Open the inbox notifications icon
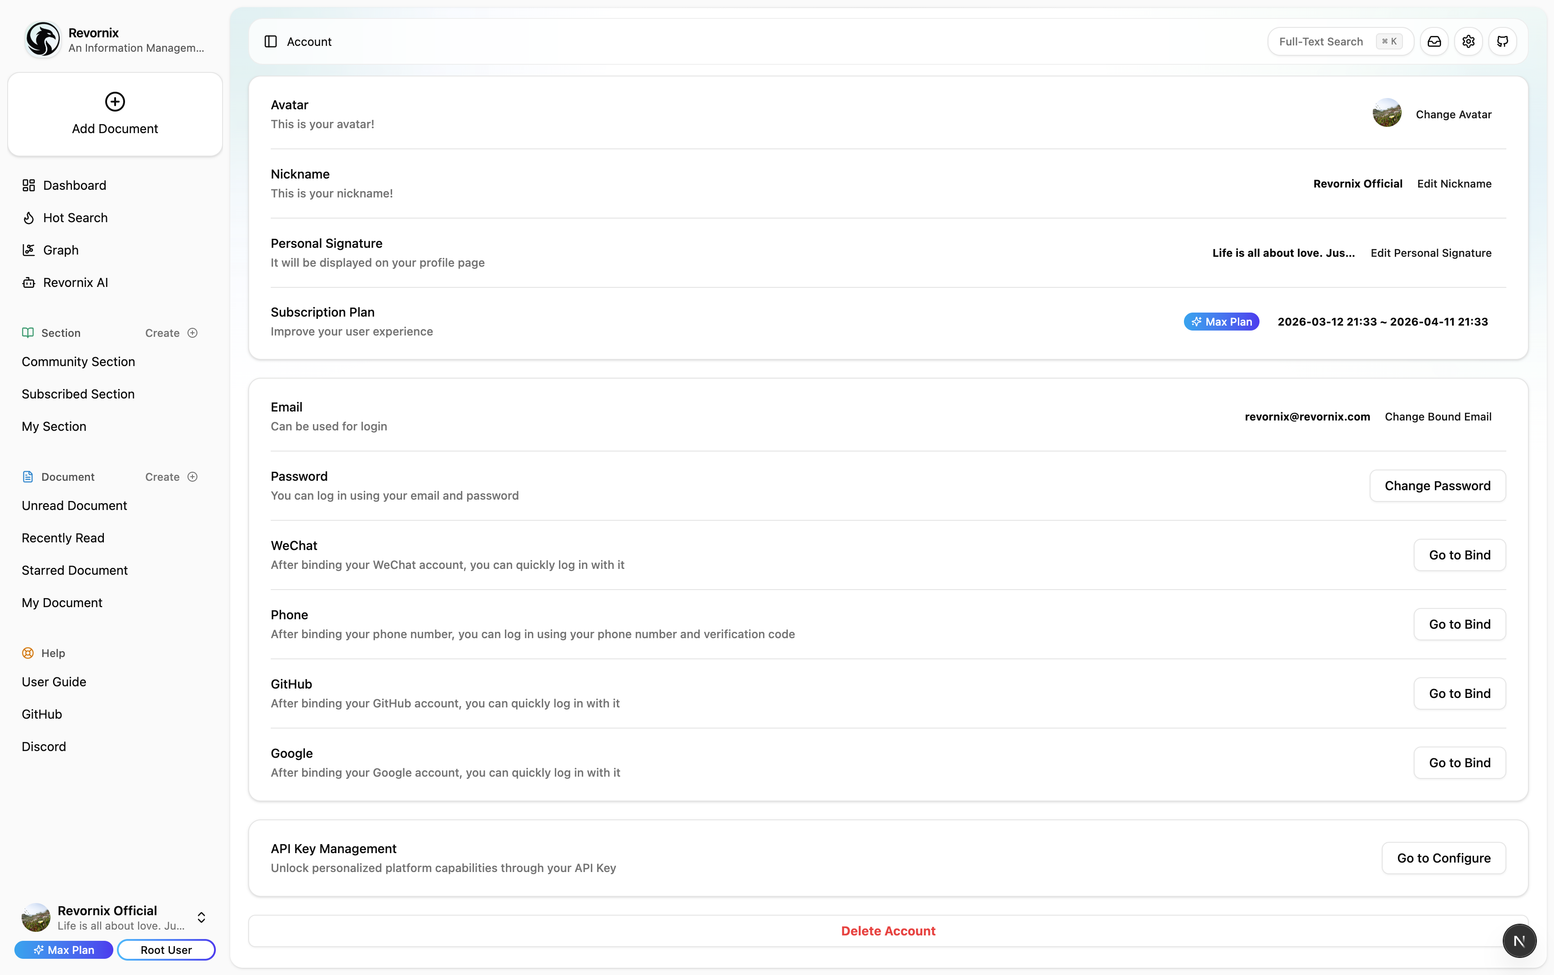 tap(1434, 41)
